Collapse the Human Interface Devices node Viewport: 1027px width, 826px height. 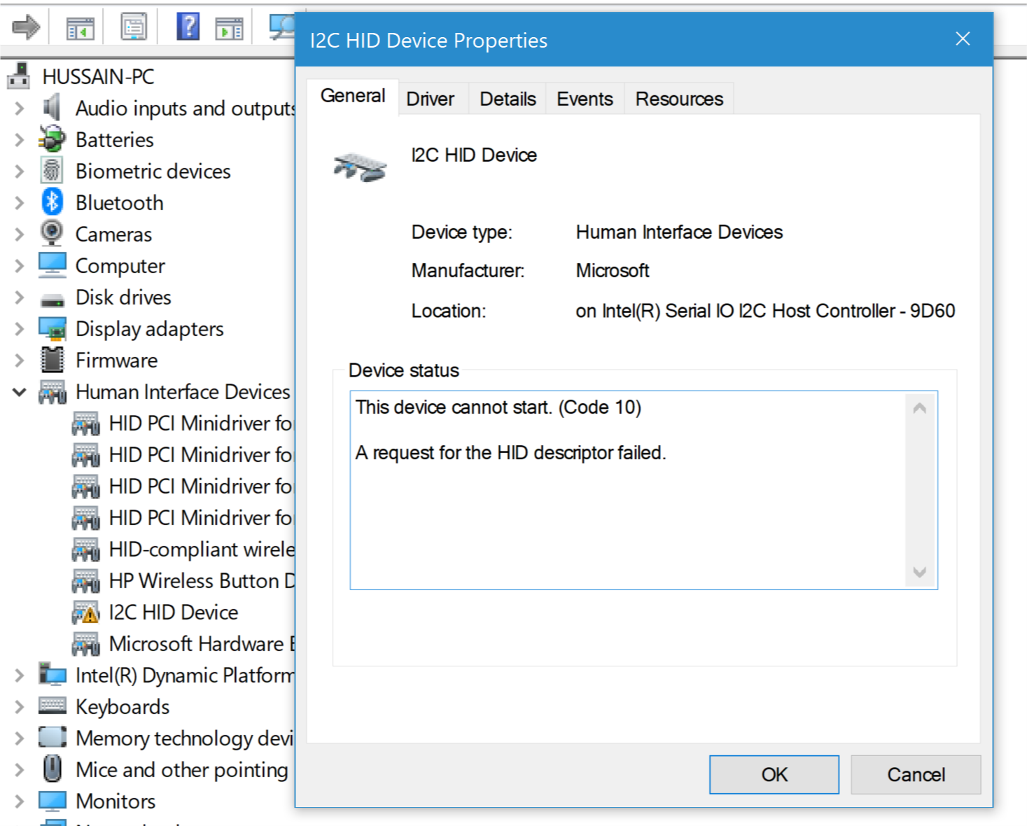20,392
